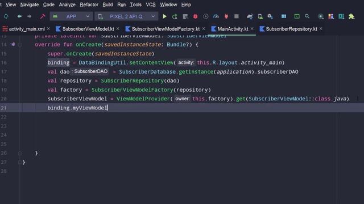Open the View menu
The width and height of the screenshot is (364, 204).
tap(11, 5)
